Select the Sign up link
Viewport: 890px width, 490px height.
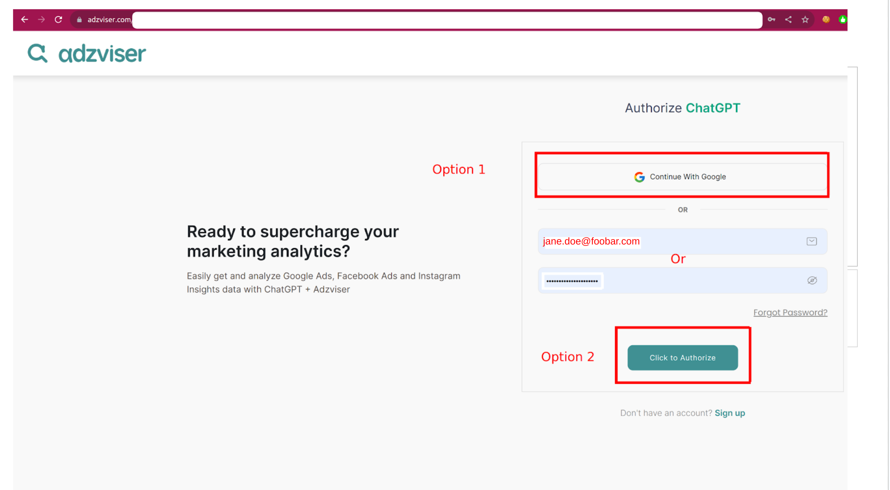[730, 413]
